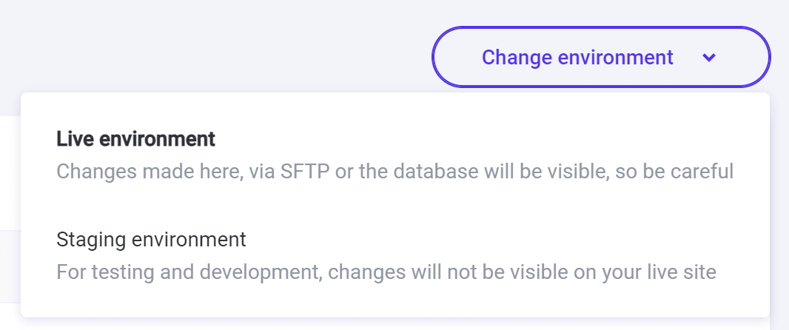Select the Live environment option
Screen dimensions: 789x330
tap(394, 155)
